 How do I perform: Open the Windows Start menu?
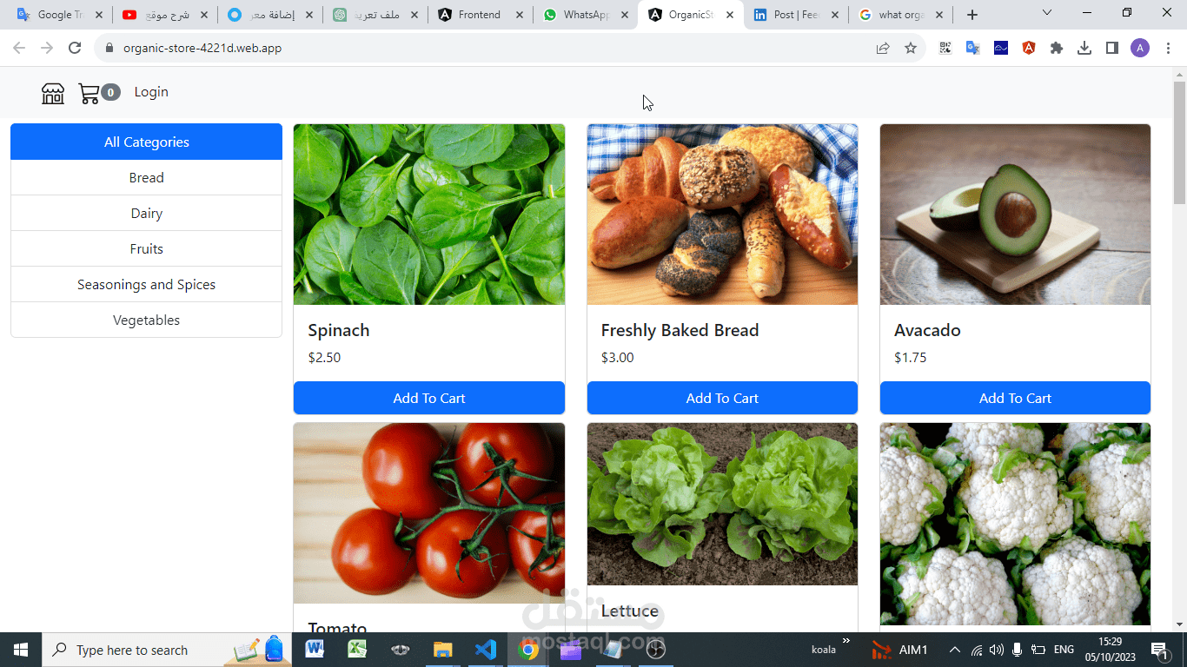[21, 650]
